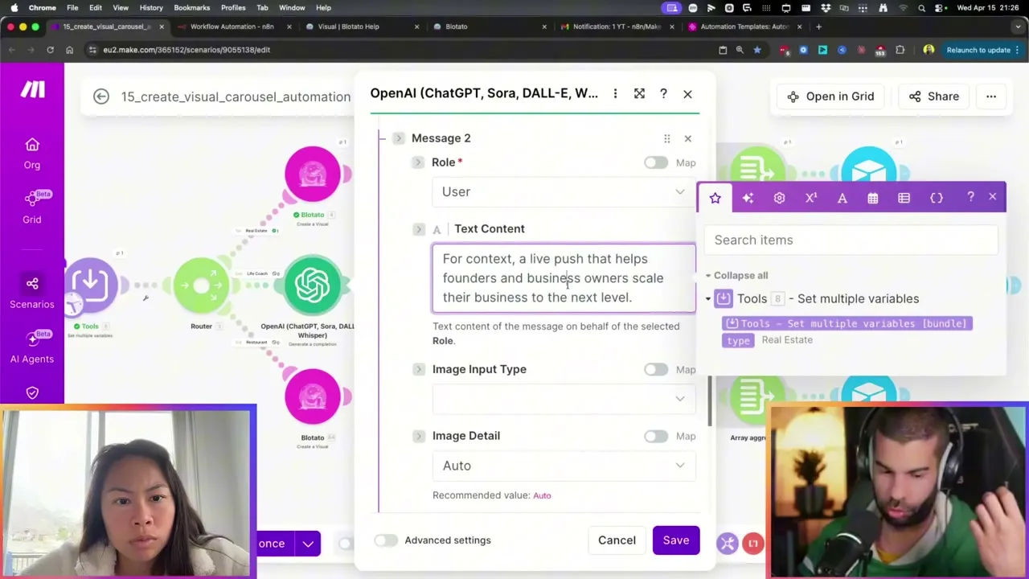Click inside the Text Content text area
Screen dimensions: 1029x579
pyautogui.click(x=564, y=278)
